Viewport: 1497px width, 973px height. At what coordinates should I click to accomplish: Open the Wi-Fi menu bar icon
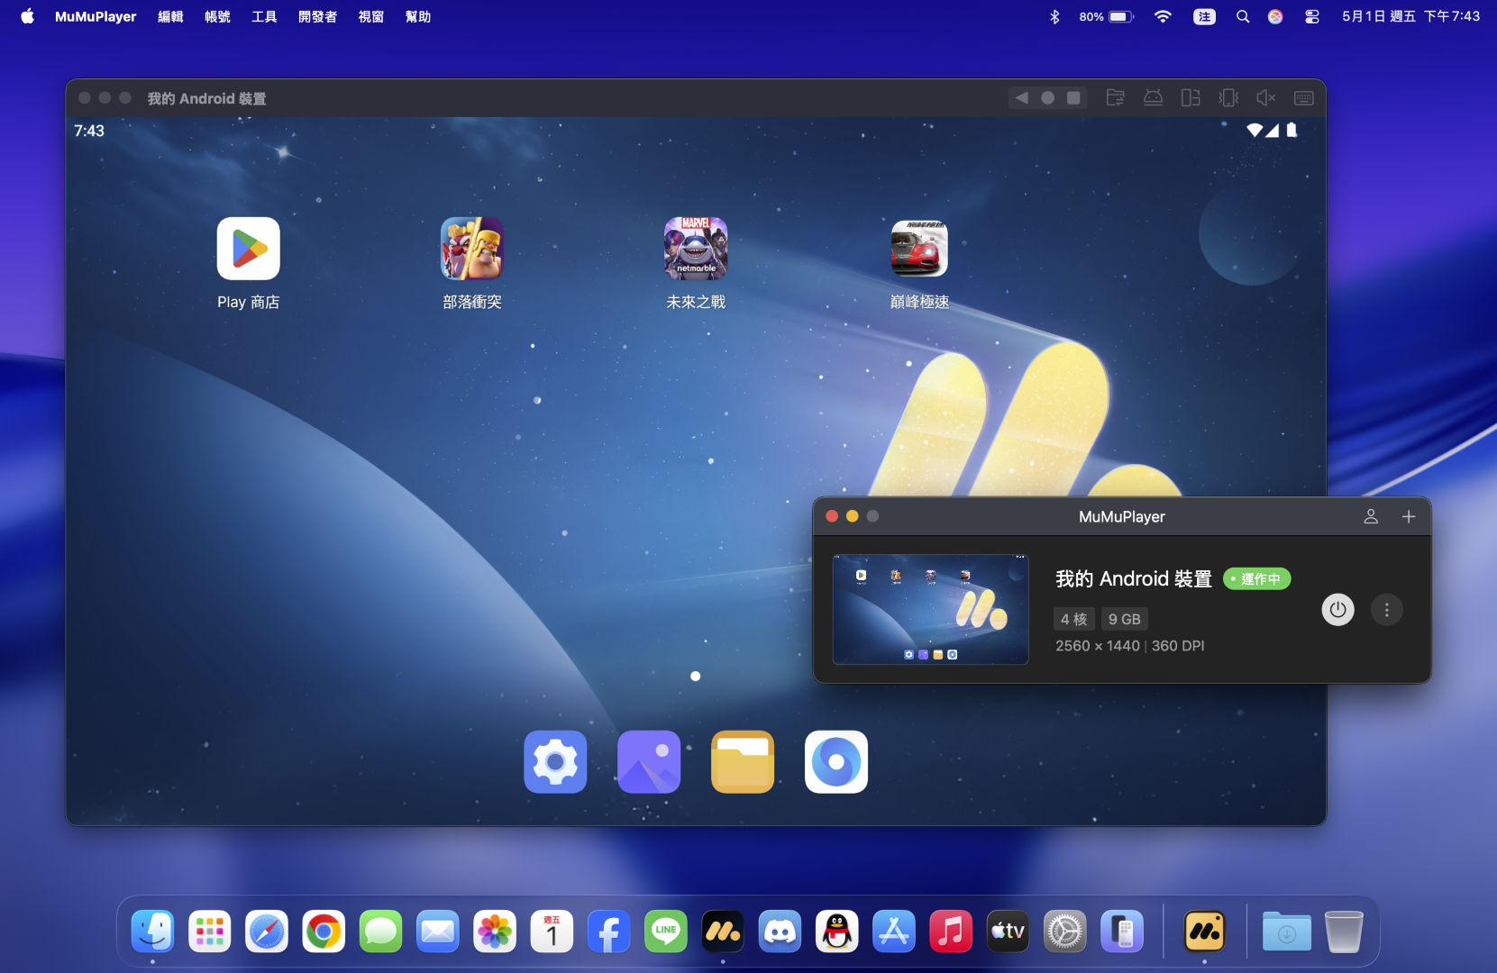point(1164,16)
